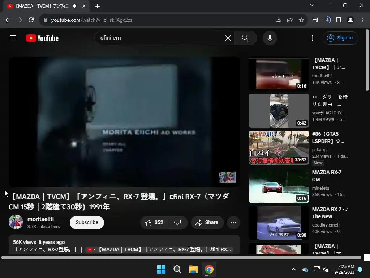The height and width of the screenshot is (278, 370).
Task: Open suggested video with Ɛfini RX-7 thumbnail
Action: 279,74
